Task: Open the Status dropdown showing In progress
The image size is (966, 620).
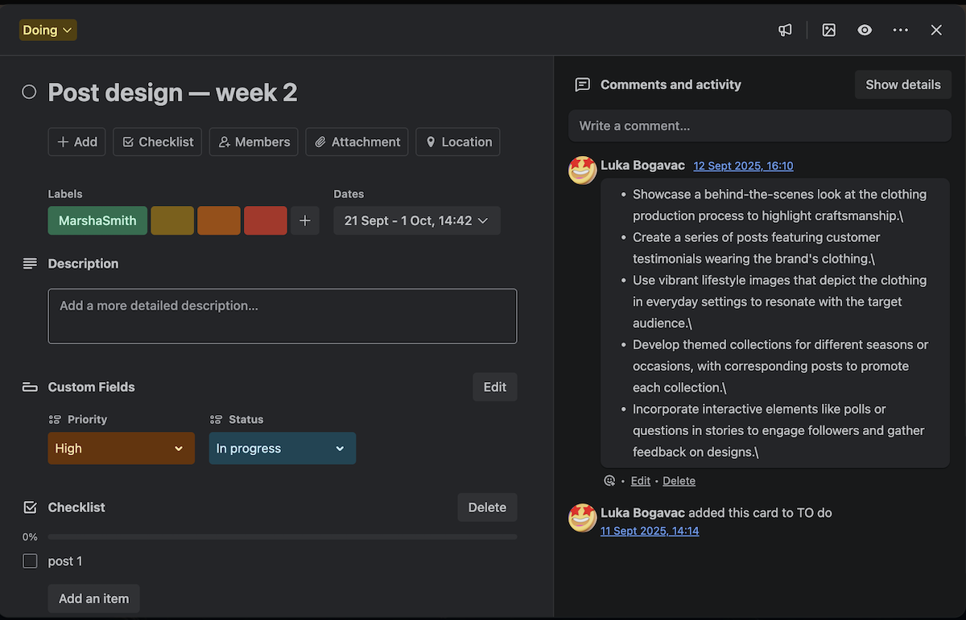Action: (x=282, y=448)
